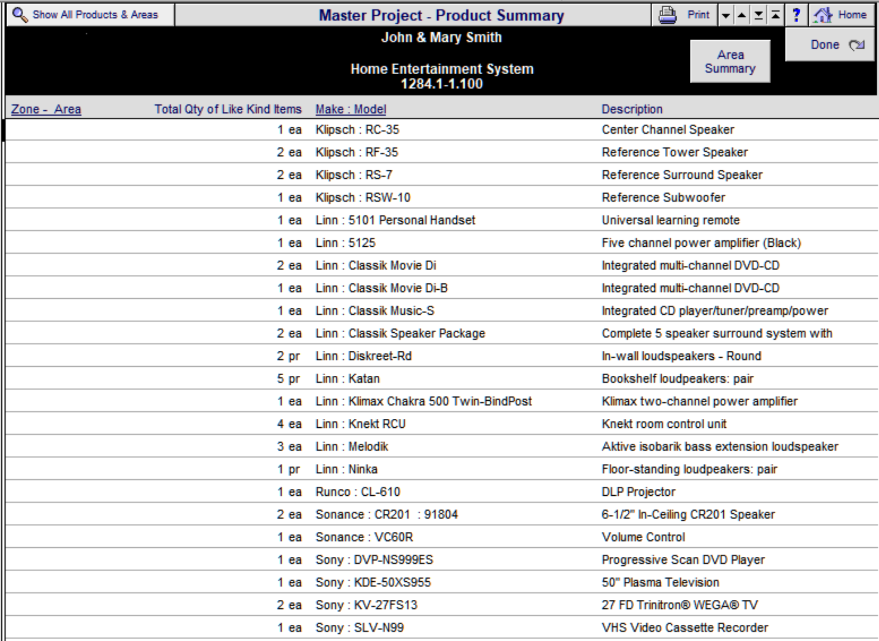The width and height of the screenshot is (879, 641).
Task: Click the Description column header
Action: pyautogui.click(x=632, y=109)
